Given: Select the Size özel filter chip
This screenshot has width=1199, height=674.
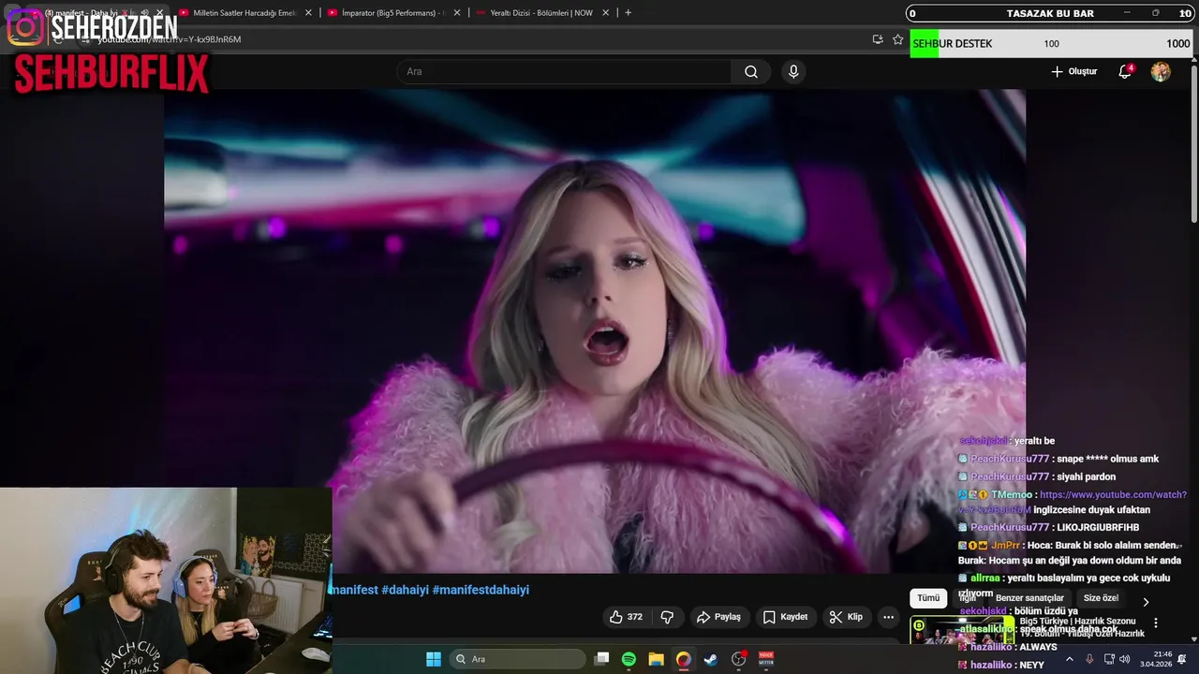Looking at the screenshot, I should tap(1101, 598).
